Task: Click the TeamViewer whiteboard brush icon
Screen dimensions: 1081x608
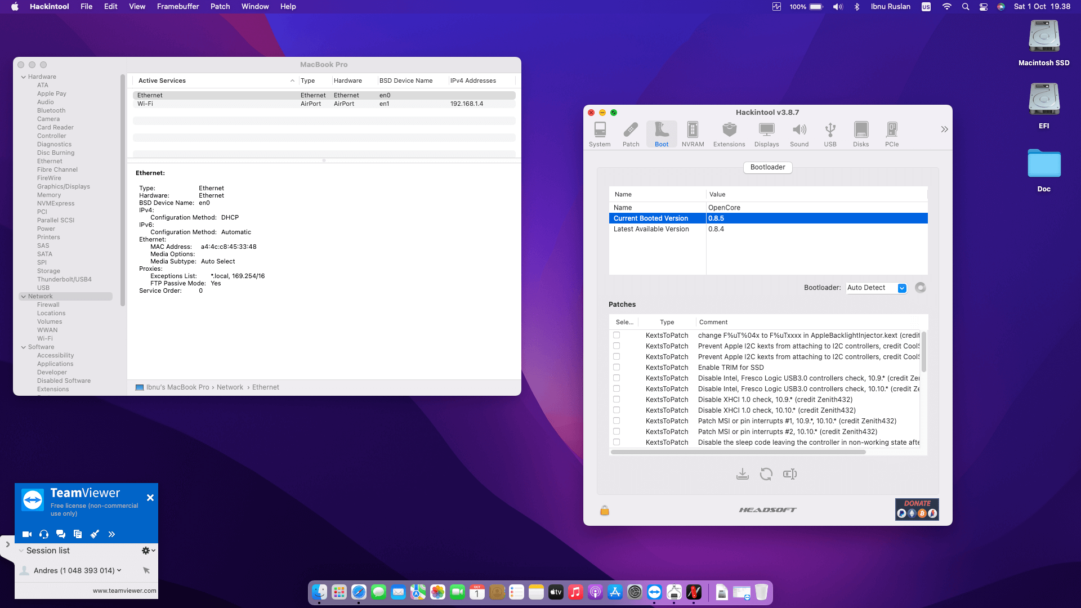Action: tap(95, 534)
